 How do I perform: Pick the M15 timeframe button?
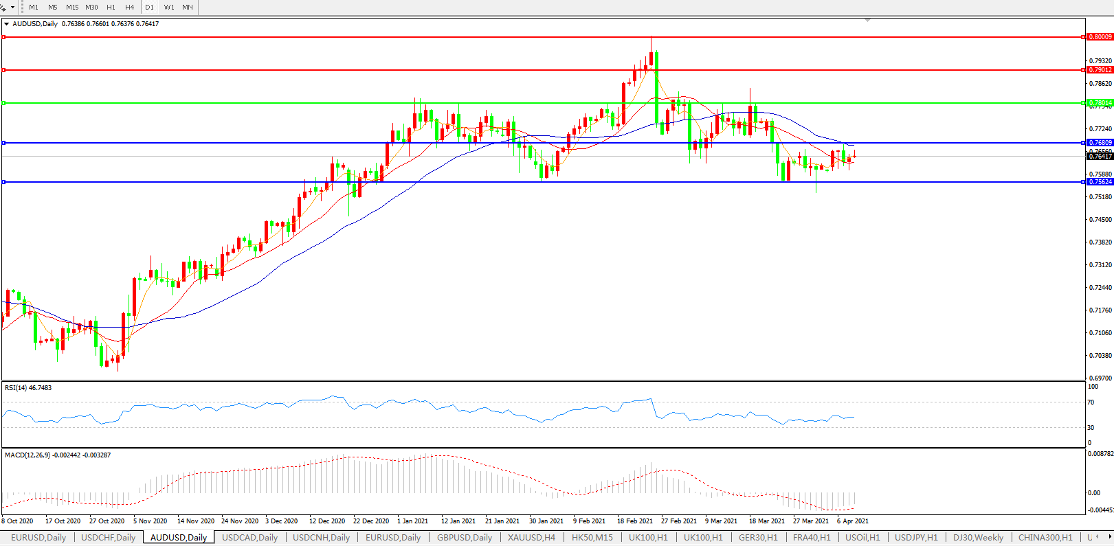[x=72, y=8]
